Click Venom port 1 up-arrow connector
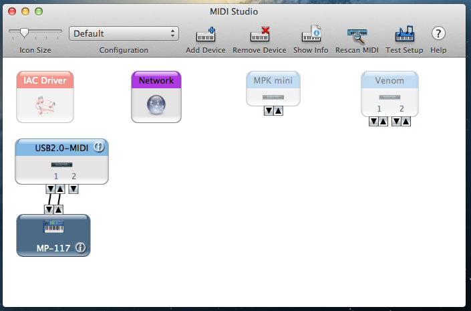This screenshot has height=311, width=471. [383, 122]
